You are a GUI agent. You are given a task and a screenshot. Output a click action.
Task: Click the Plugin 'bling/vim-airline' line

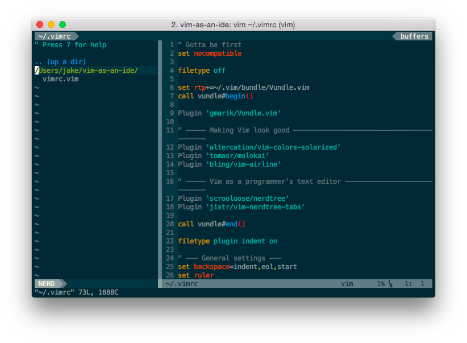230,164
